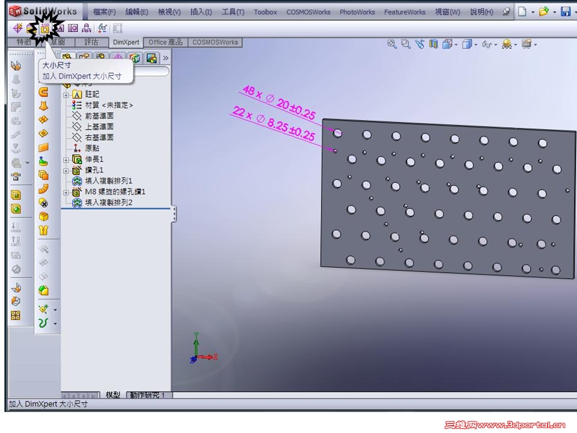Switch to the Office 產品 tab
Viewport: 577px width, 433px height.
(166, 42)
